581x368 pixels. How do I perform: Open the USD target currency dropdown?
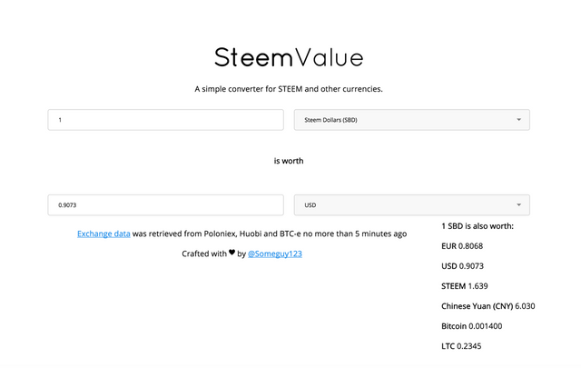[412, 204]
